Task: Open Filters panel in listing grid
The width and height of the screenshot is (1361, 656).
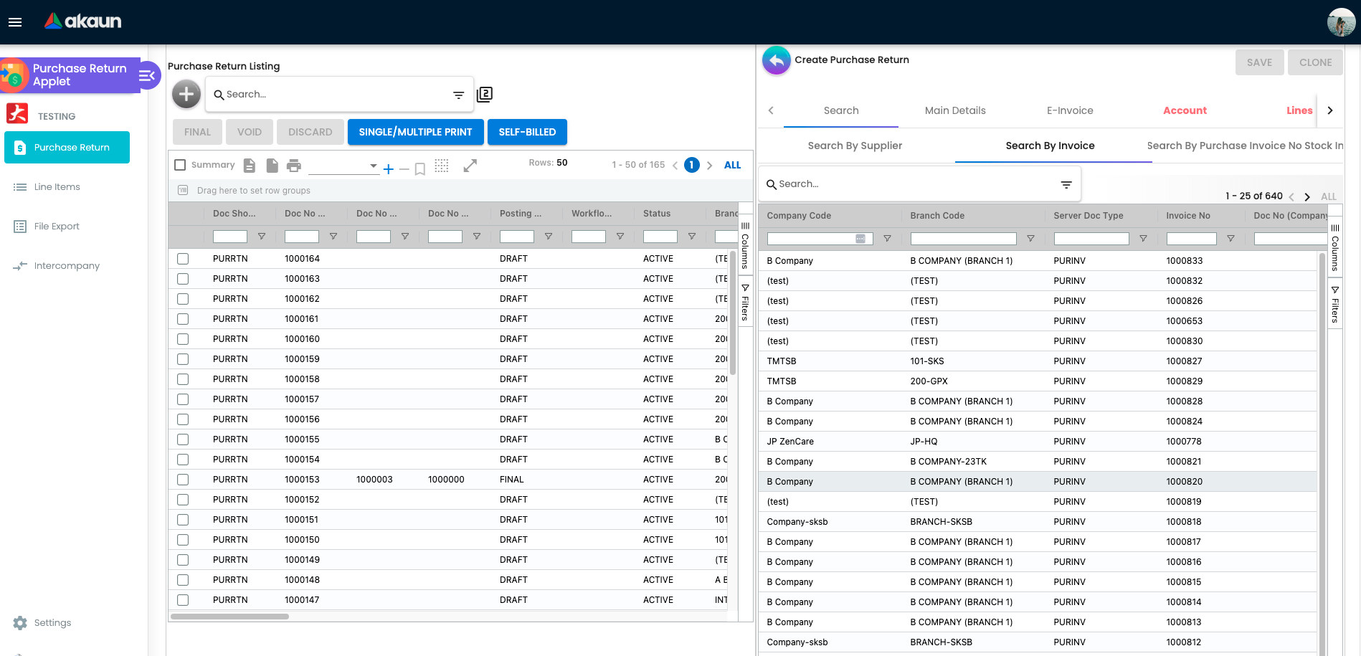Action: pyautogui.click(x=745, y=302)
